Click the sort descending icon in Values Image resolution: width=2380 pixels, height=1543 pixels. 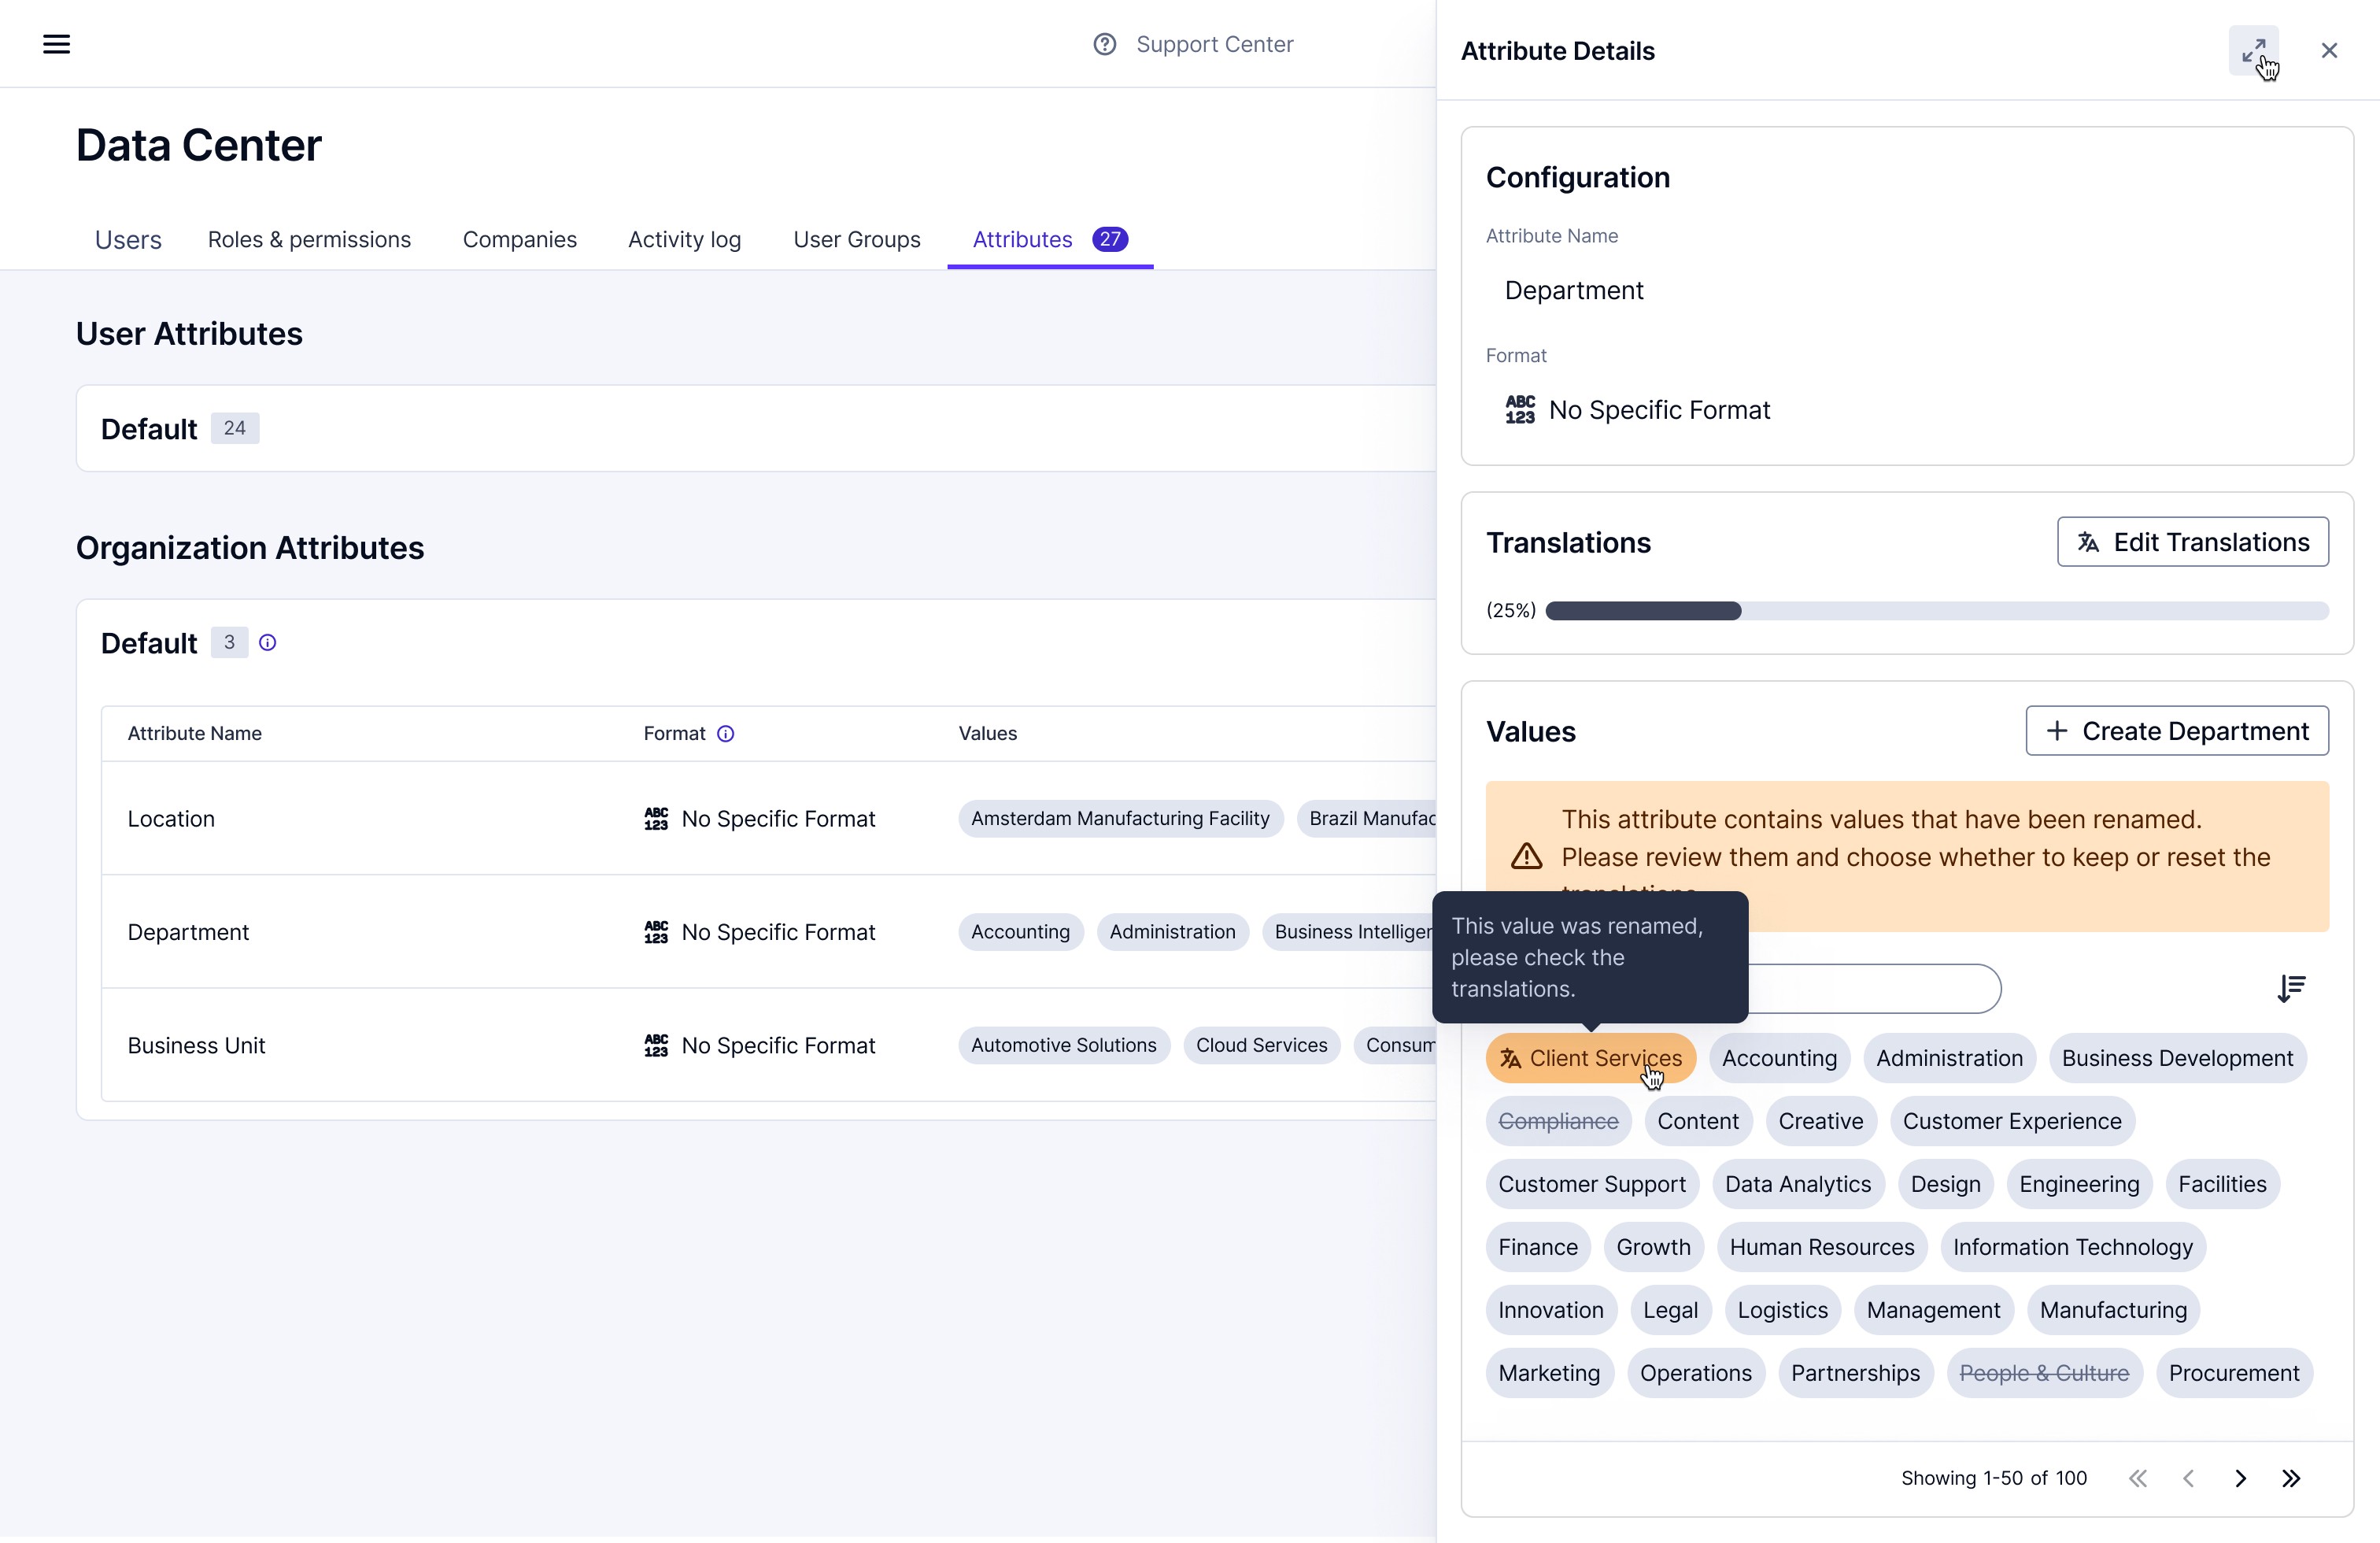pyautogui.click(x=2290, y=988)
